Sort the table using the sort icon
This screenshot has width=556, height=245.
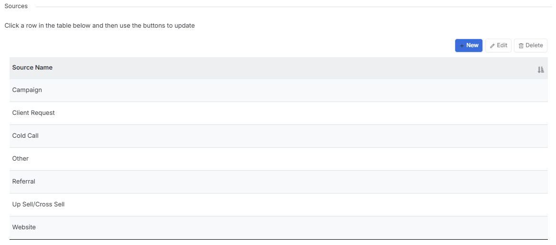[x=540, y=70]
